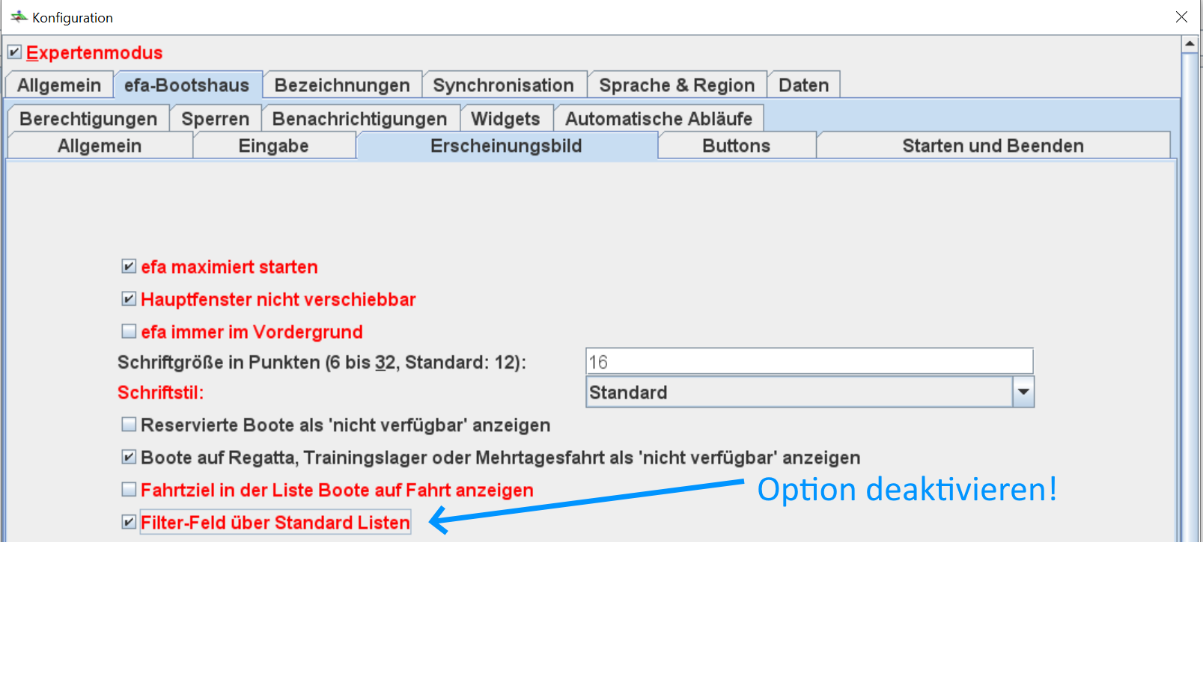This screenshot has width=1203, height=673.
Task: Go to the Buttons tab
Action: point(736,146)
